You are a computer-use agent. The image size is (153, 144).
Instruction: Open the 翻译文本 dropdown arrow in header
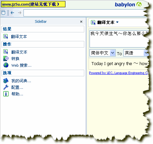117,22
